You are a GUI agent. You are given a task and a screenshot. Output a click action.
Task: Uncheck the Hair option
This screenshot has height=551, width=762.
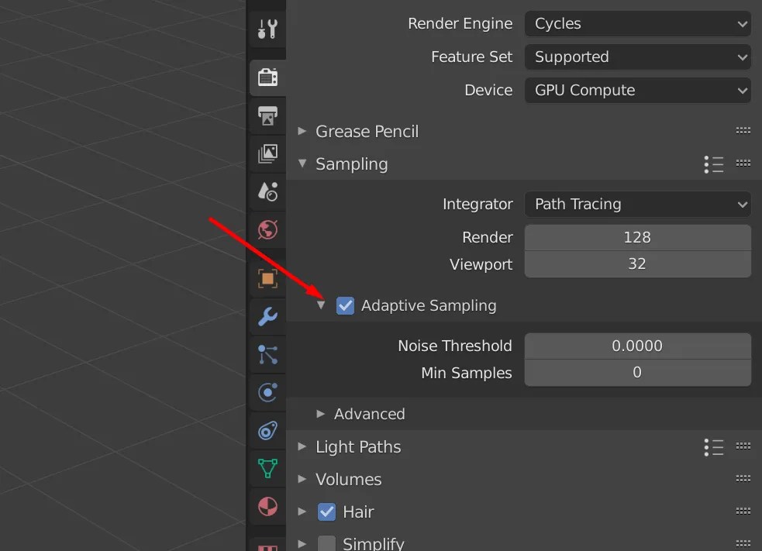click(x=326, y=511)
